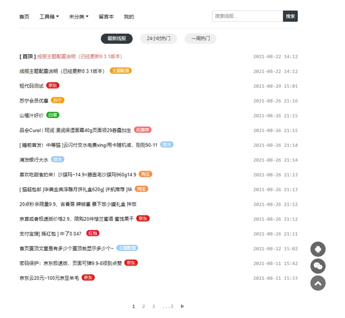Focus the 搜索线报 search field
The image size is (345, 318).
coord(247,16)
